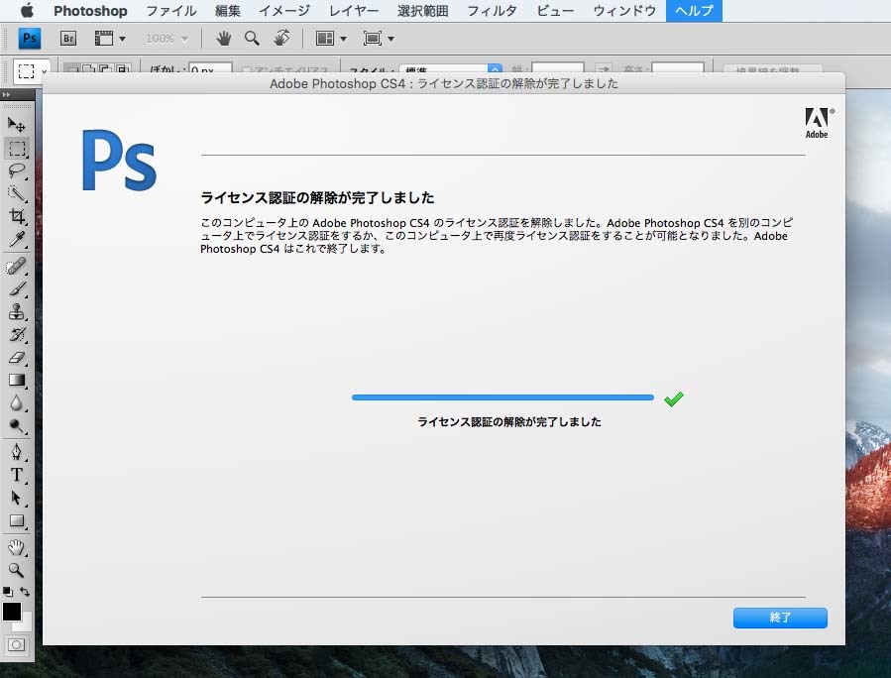This screenshot has height=678, width=891.
Task: Open the marquee tool preset picker
Action: tap(31, 70)
